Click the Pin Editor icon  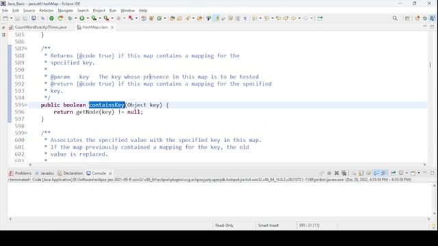pos(320,18)
